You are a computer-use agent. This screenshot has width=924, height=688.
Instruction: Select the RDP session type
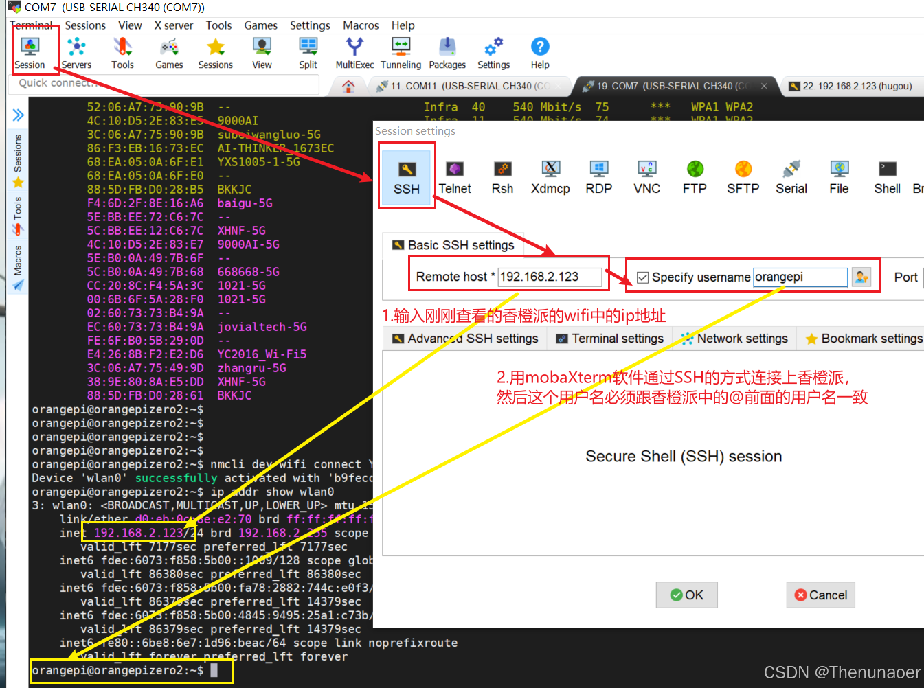click(599, 177)
